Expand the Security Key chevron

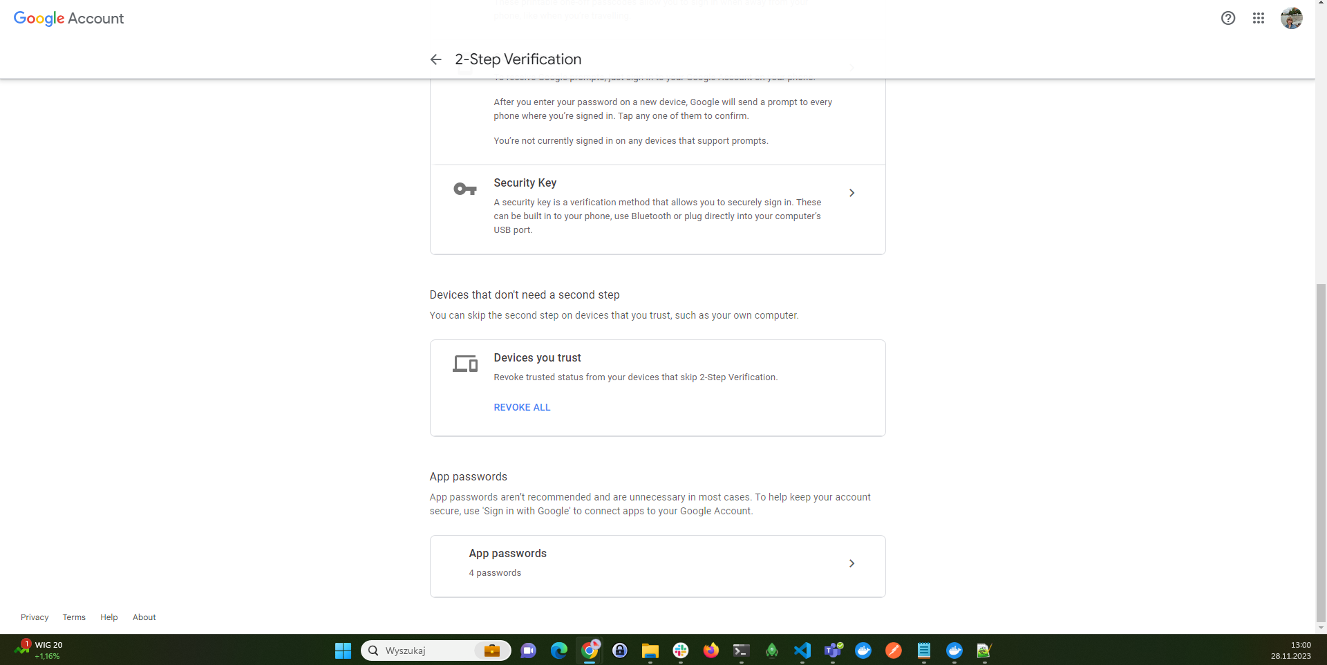[x=851, y=193]
